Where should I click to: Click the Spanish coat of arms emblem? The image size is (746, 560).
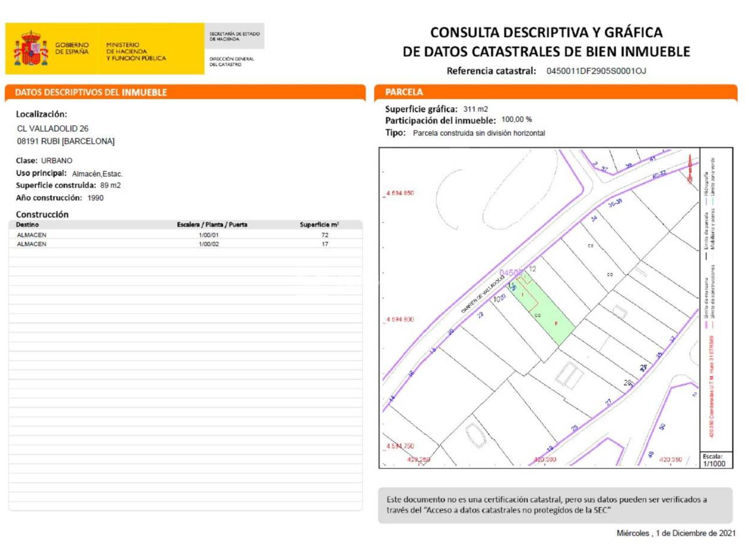click(31, 48)
